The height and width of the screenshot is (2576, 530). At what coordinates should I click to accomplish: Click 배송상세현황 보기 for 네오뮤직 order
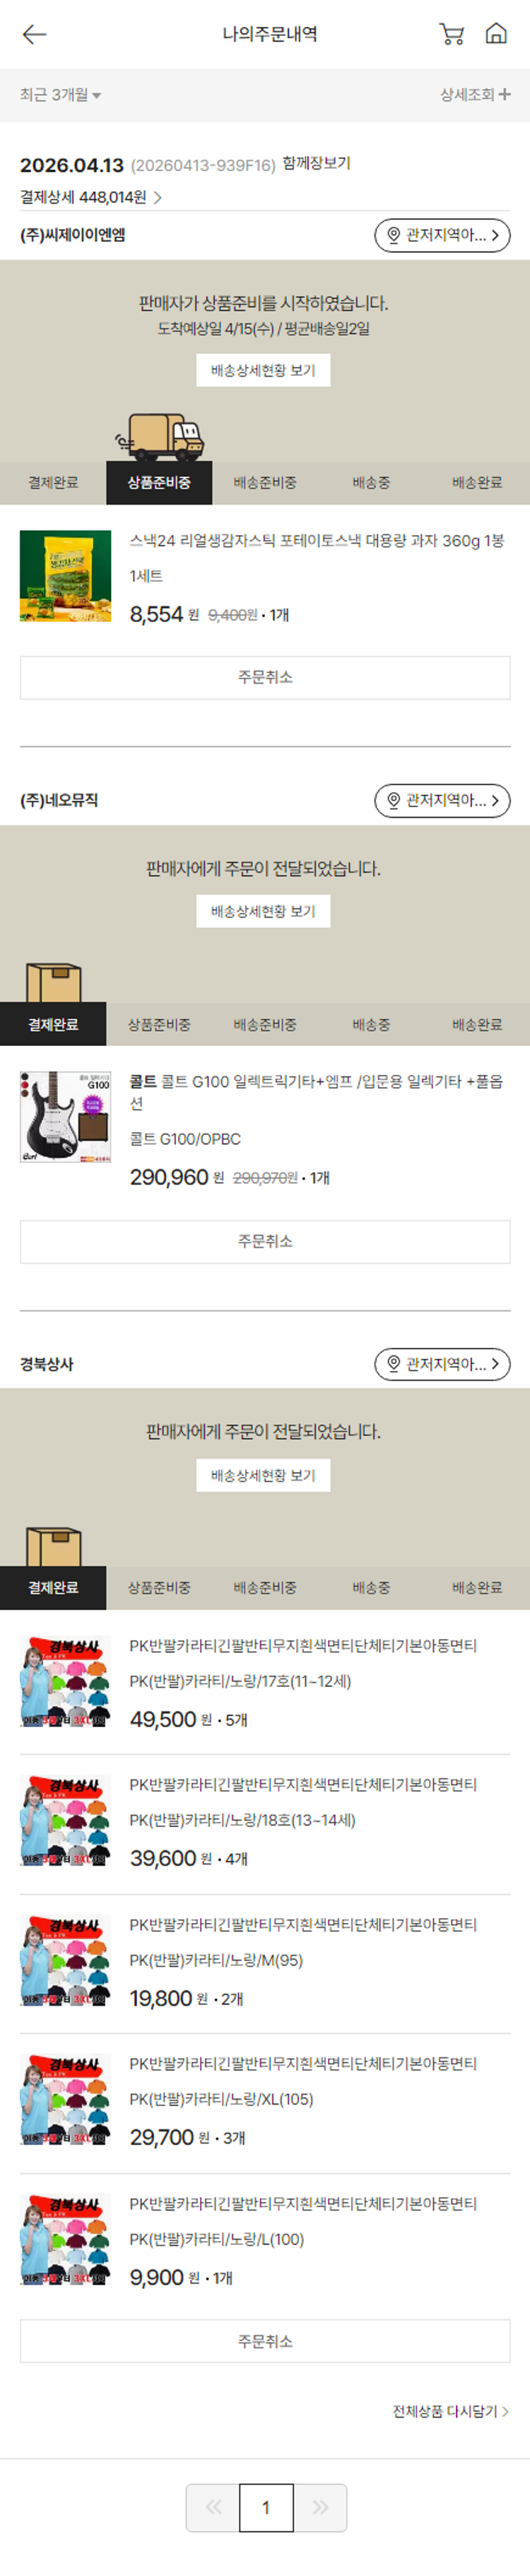[263, 911]
